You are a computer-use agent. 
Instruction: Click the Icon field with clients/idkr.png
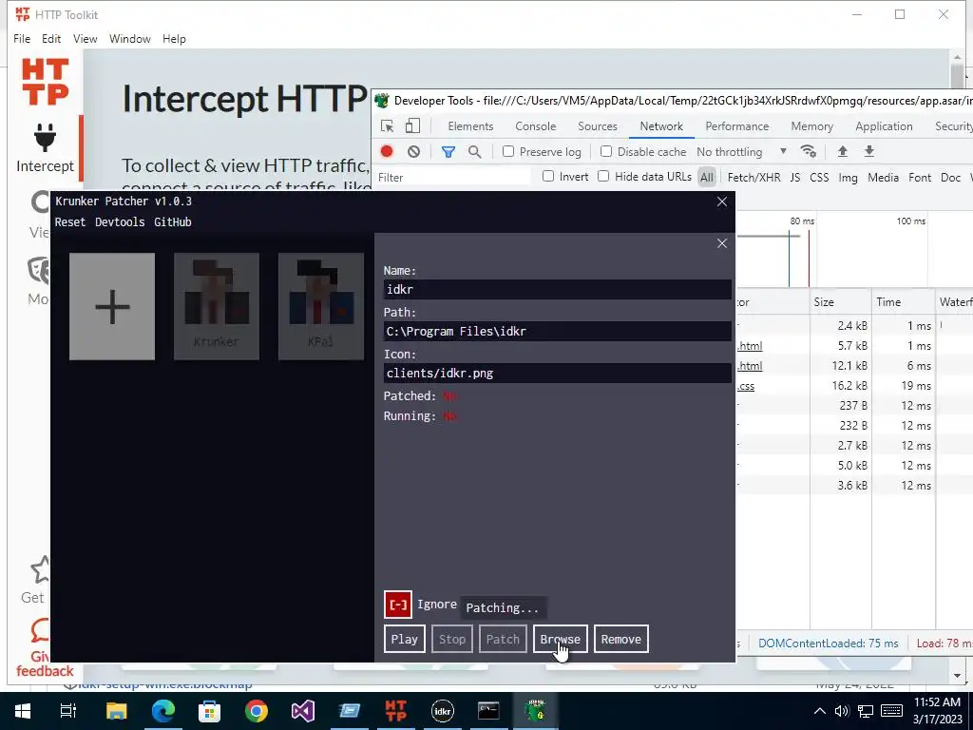(x=557, y=373)
